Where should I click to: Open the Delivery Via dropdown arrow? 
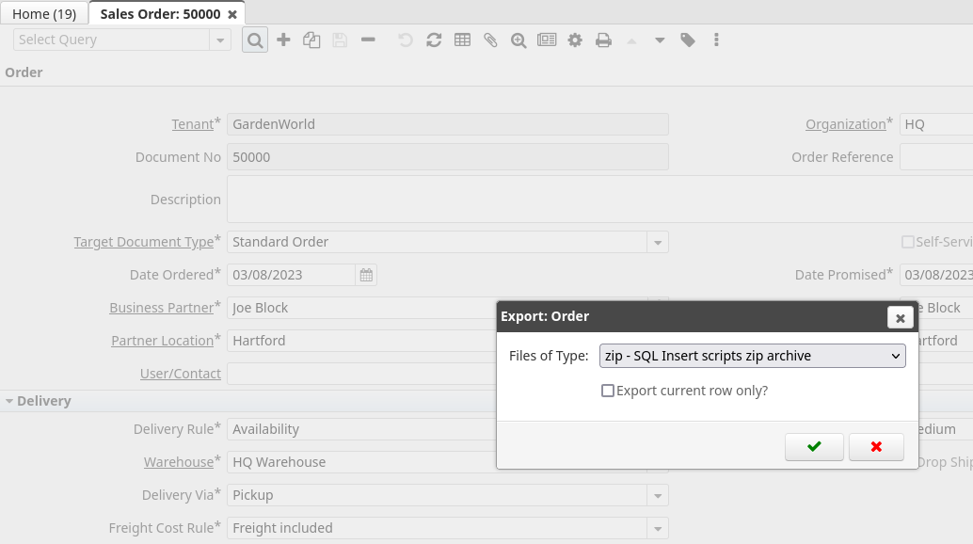(657, 495)
